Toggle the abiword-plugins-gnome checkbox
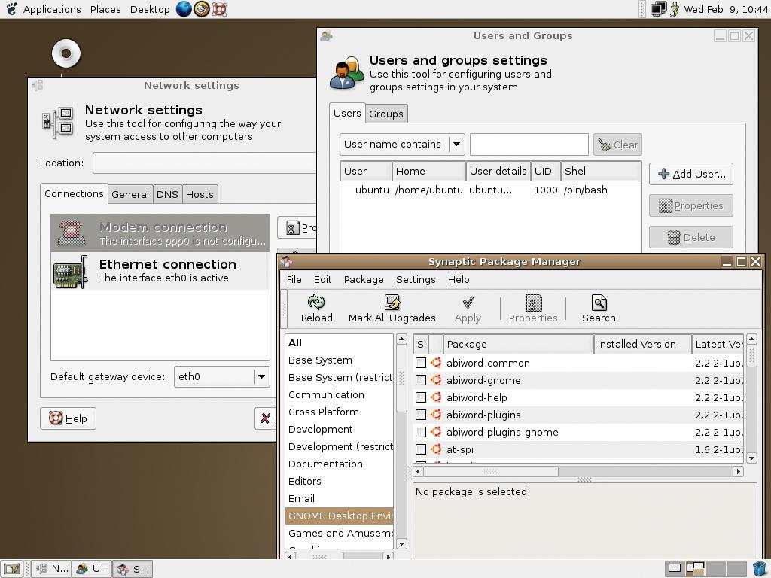 coord(421,431)
